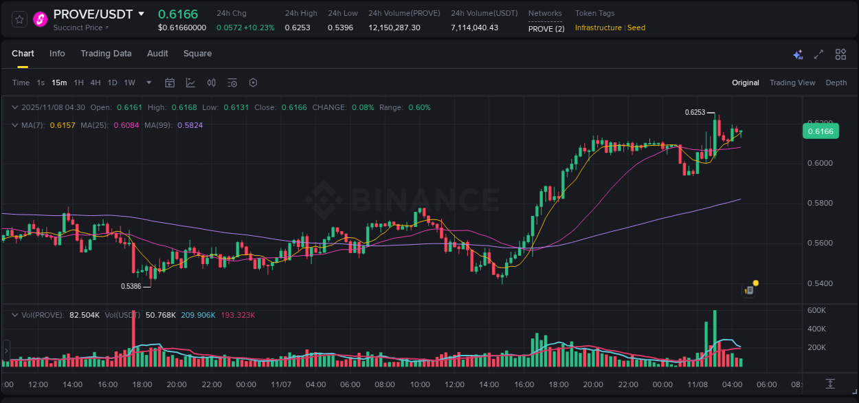Toggle the favorite star for PROVE/USDT
Viewport: 859px width, 403px height.
tap(19, 19)
